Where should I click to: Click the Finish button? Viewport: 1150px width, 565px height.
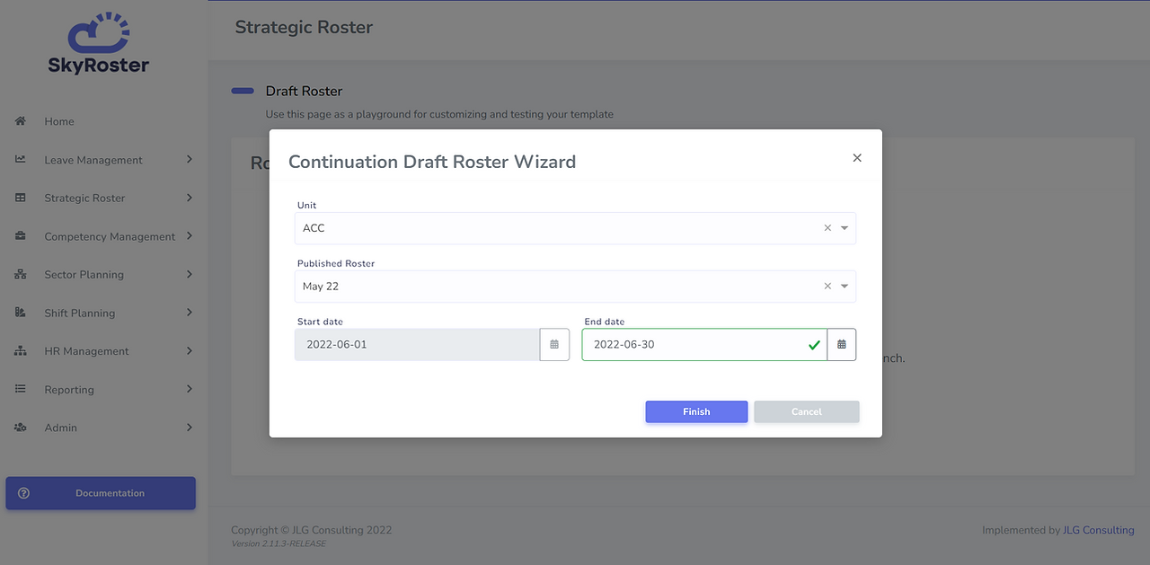(x=696, y=411)
